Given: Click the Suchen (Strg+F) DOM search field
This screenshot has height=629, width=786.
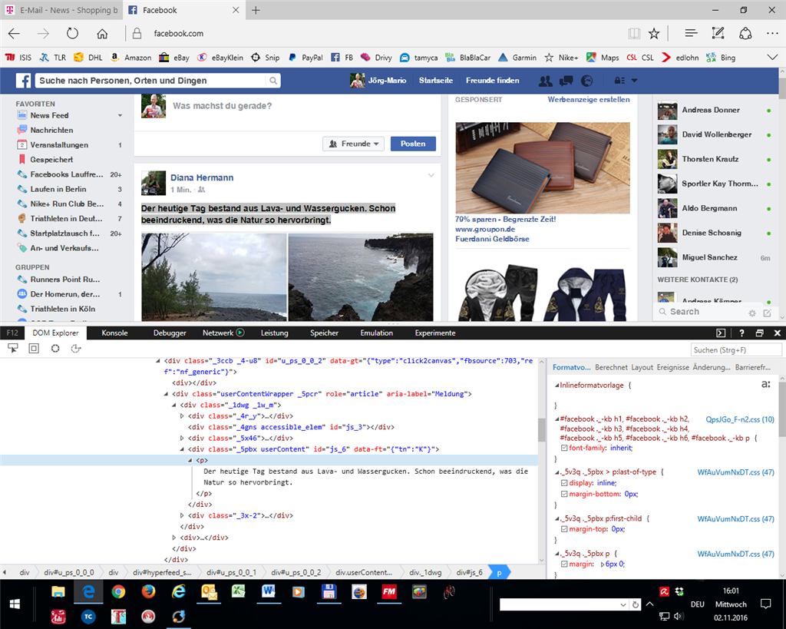Looking at the screenshot, I should pyautogui.click(x=736, y=350).
